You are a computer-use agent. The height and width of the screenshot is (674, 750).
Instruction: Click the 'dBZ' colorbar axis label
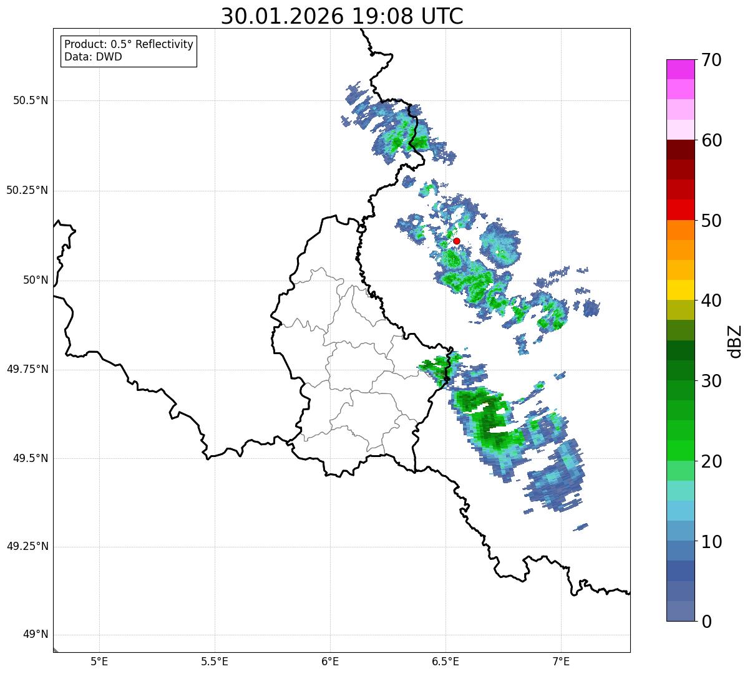pos(735,341)
